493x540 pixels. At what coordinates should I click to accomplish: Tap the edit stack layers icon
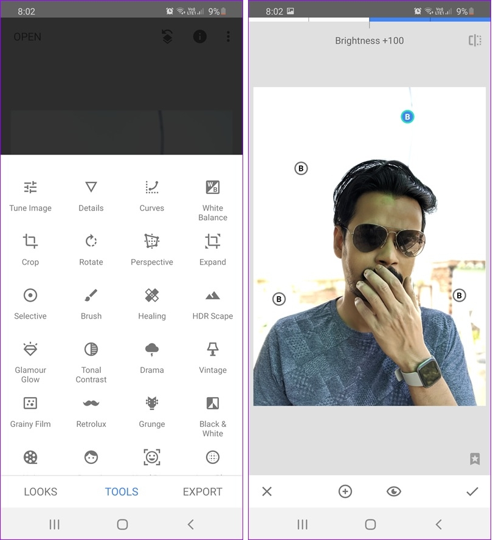click(x=167, y=36)
